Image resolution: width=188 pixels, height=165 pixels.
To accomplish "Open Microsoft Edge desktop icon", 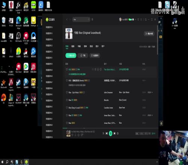I will [x=18, y=22].
